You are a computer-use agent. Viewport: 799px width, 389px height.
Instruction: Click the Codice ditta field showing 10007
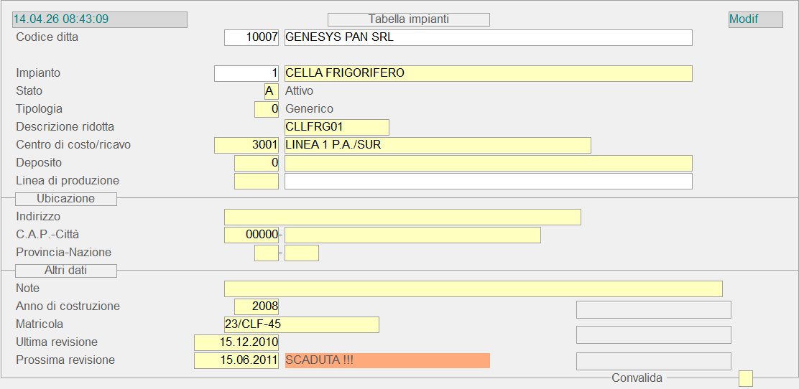pyautogui.click(x=251, y=37)
